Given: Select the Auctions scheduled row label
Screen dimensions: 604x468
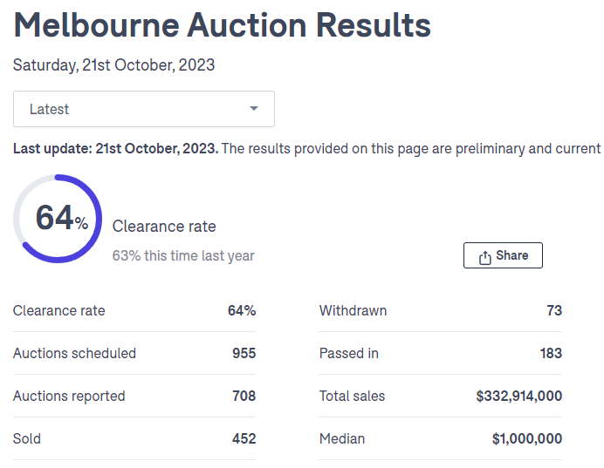Looking at the screenshot, I should point(74,353).
